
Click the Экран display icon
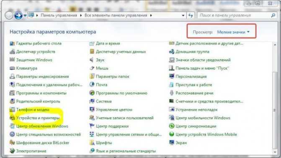click(x=172, y=143)
